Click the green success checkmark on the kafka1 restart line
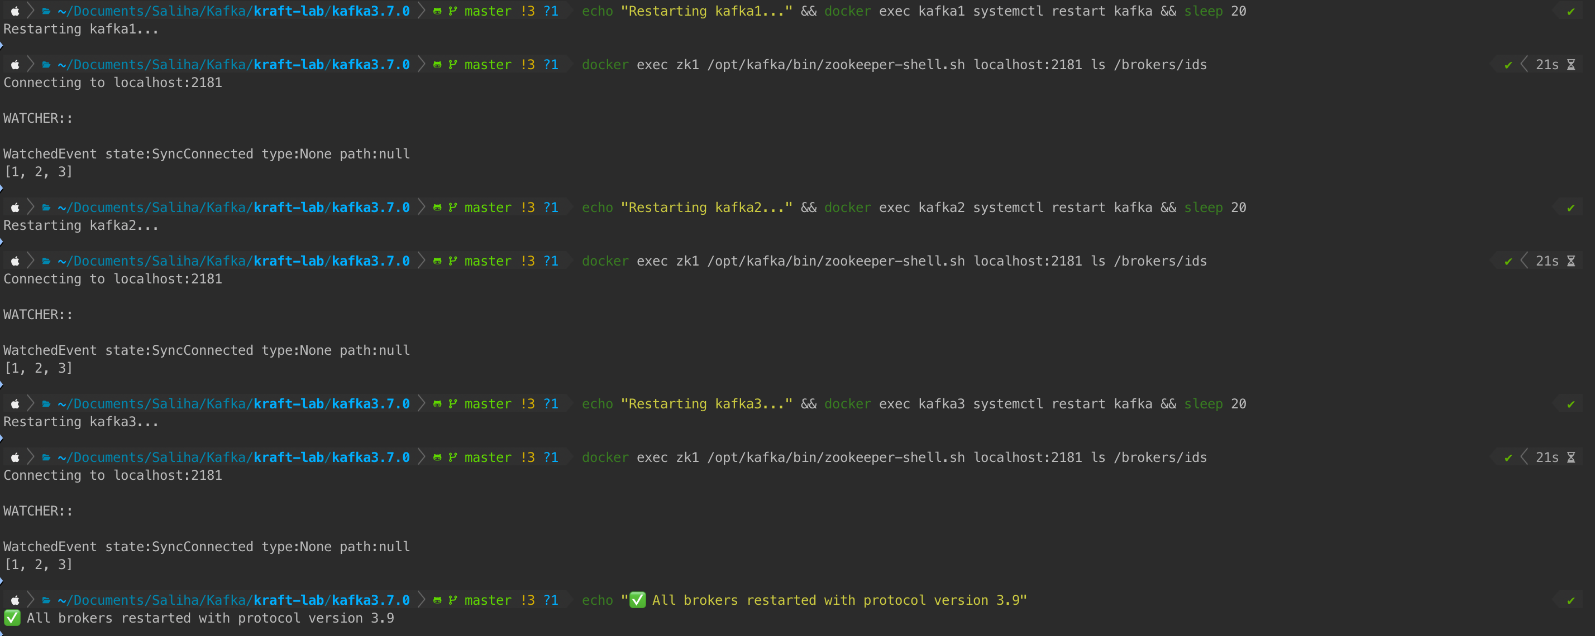The width and height of the screenshot is (1595, 636). click(1571, 11)
